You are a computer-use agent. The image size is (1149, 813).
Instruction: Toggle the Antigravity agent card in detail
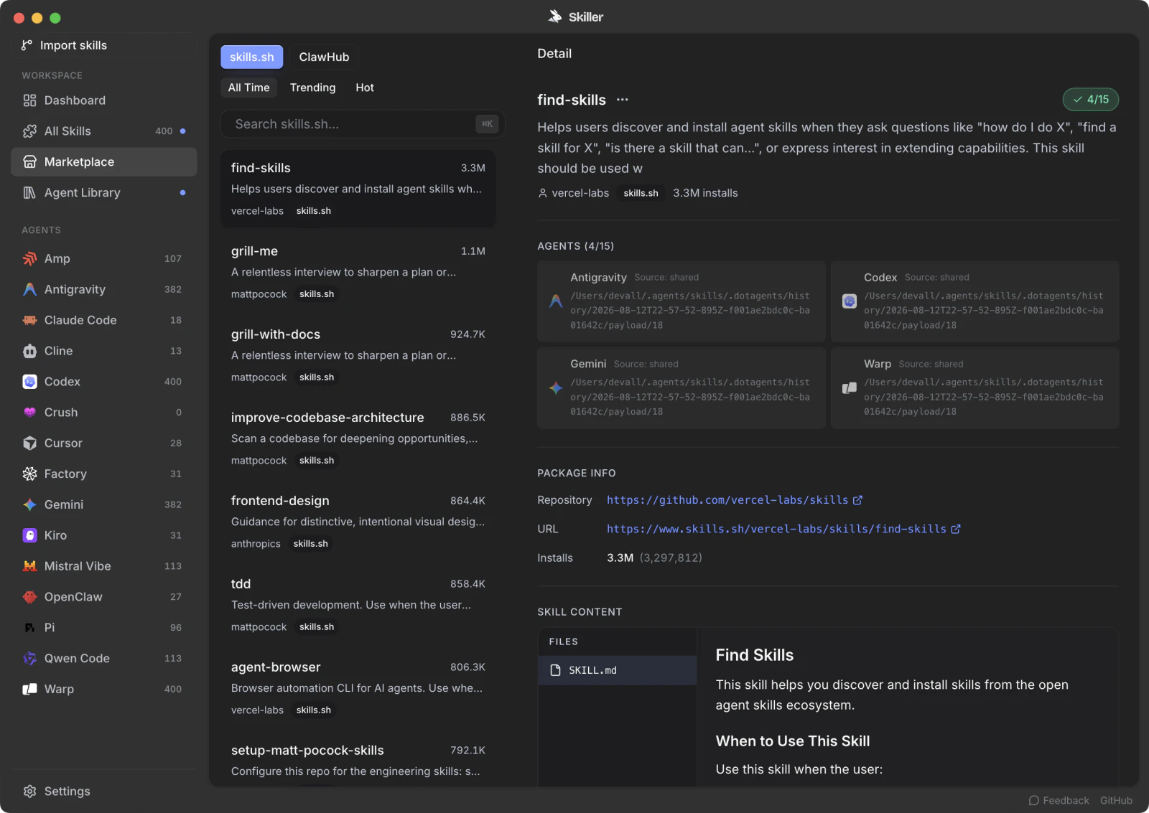coord(682,301)
